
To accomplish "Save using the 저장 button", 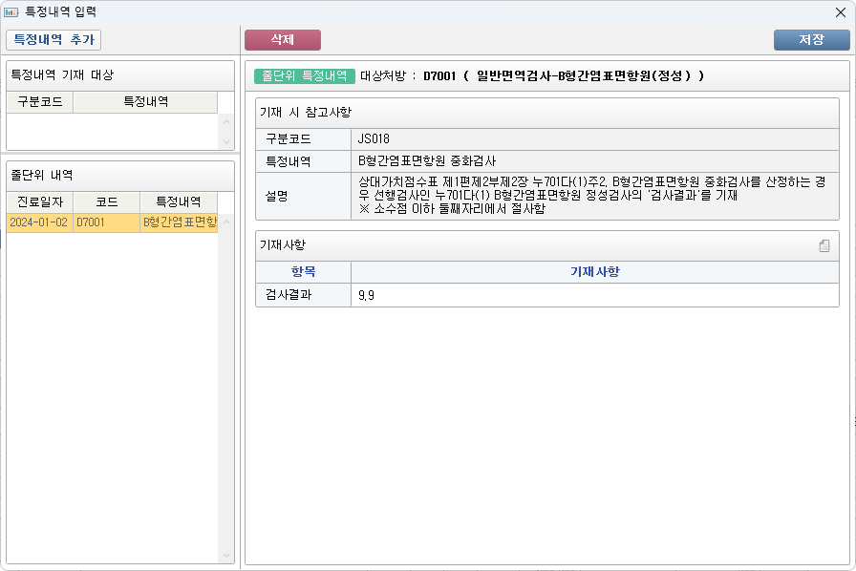I will click(x=811, y=40).
